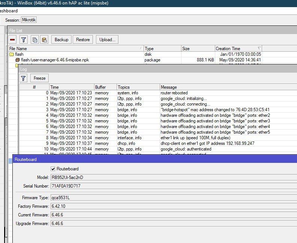Screen dimensions: 297x243
Task: Click the Factory Firmware field 6.42.10
Action: pos(174,206)
